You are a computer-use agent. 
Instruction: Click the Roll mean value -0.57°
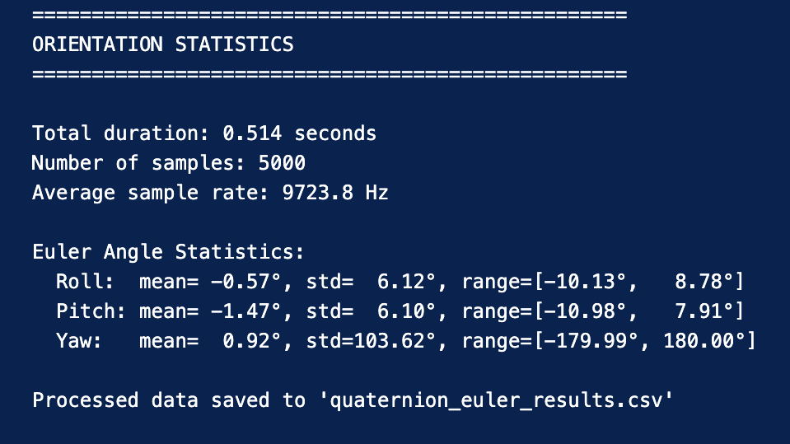[246, 283]
